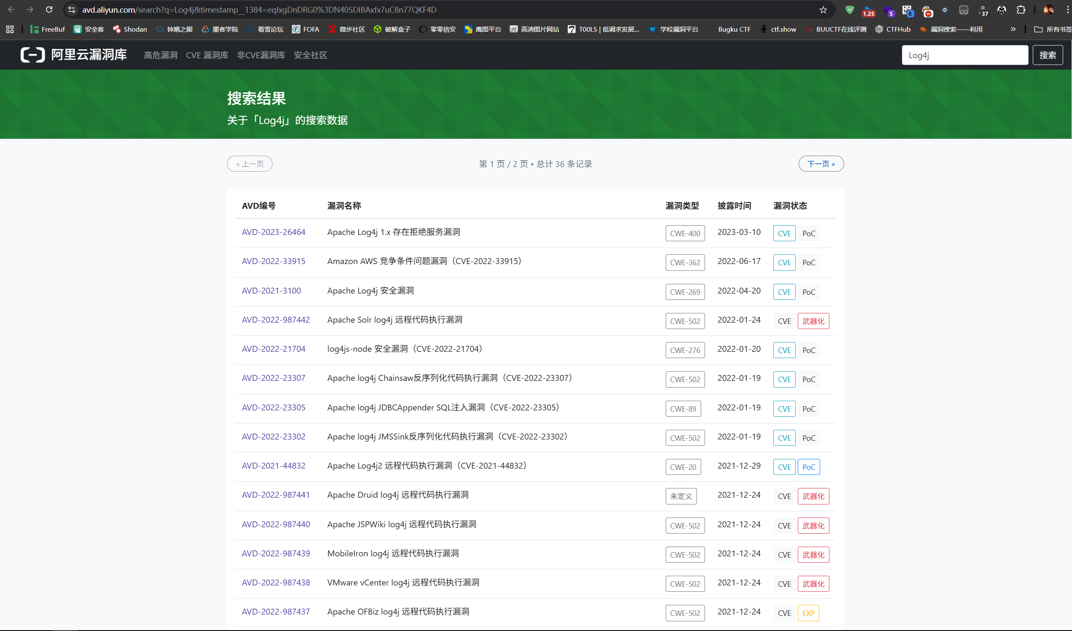
Task: Open the FOFA bookmark
Action: tap(305, 30)
